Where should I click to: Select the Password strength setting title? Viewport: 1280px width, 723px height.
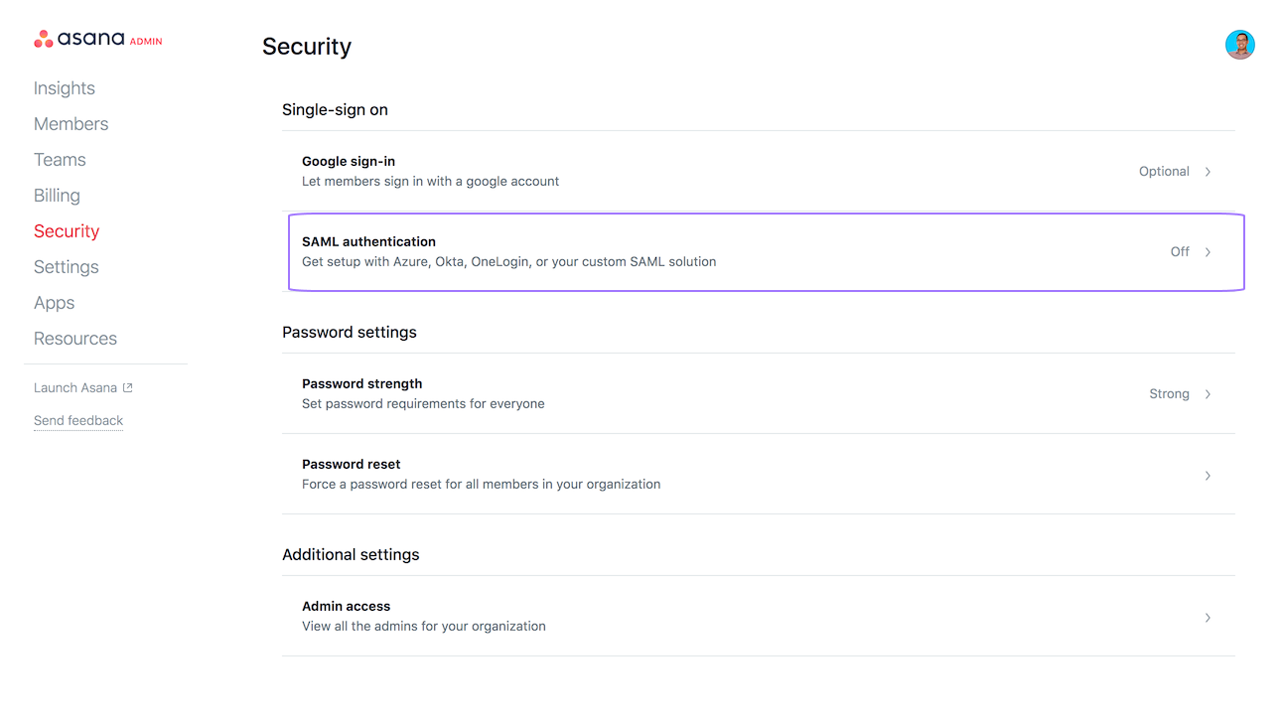point(362,383)
